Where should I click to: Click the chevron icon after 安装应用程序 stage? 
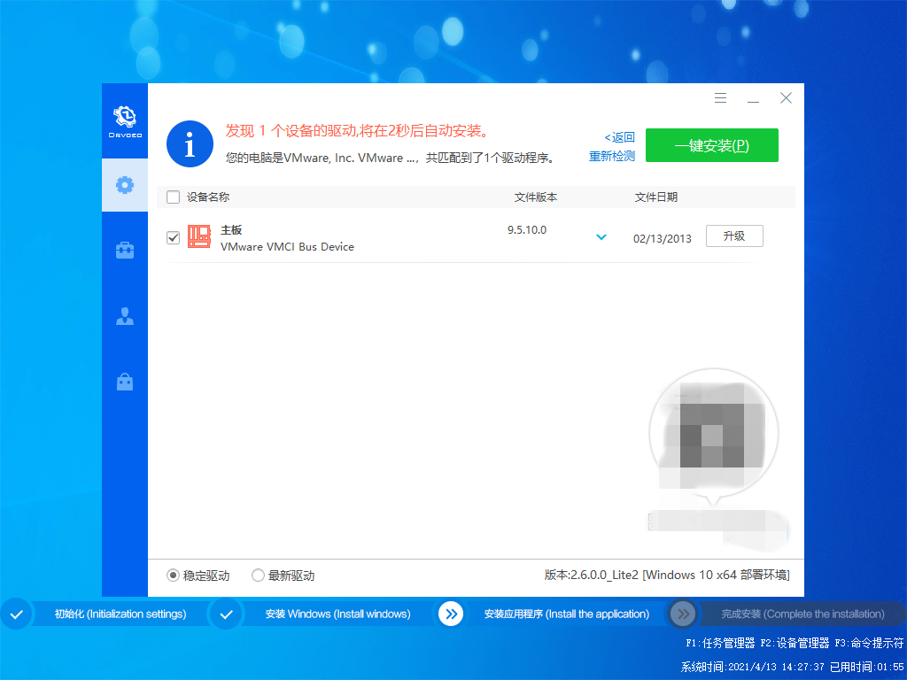coord(683,614)
